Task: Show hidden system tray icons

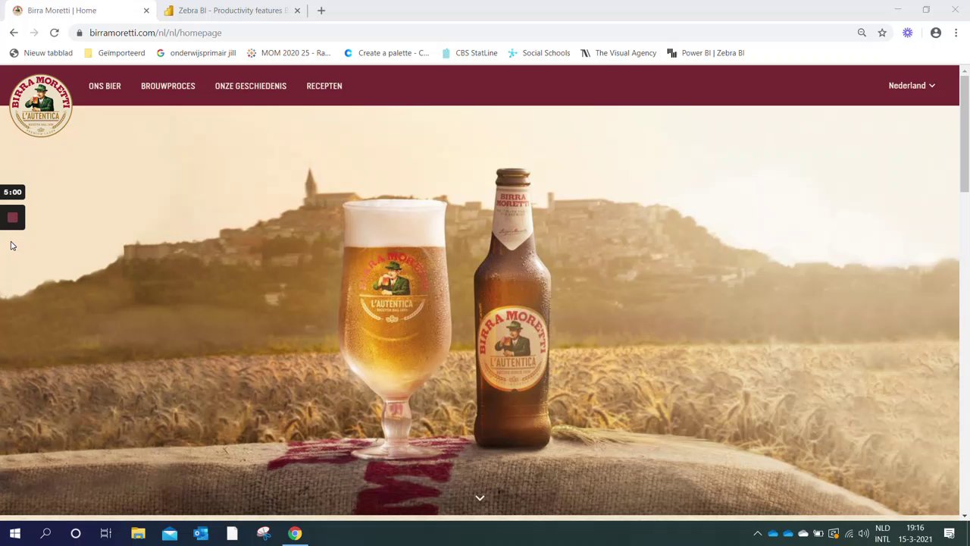Action: (757, 534)
